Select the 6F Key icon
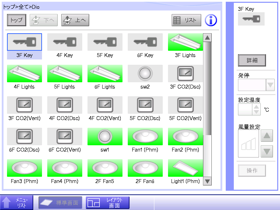The height and width of the screenshot is (210, 280). tap(145, 42)
